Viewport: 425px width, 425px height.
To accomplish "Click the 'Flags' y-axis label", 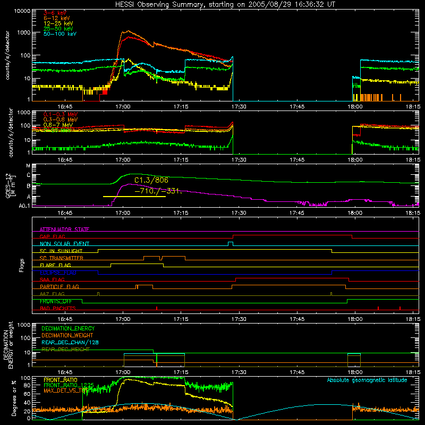I will pos(22,265).
